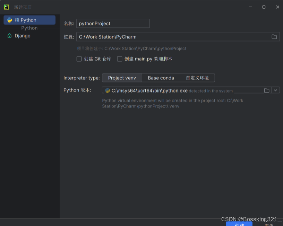283x226 pixels.
Task: Edit the location path field
Action: click(x=178, y=37)
